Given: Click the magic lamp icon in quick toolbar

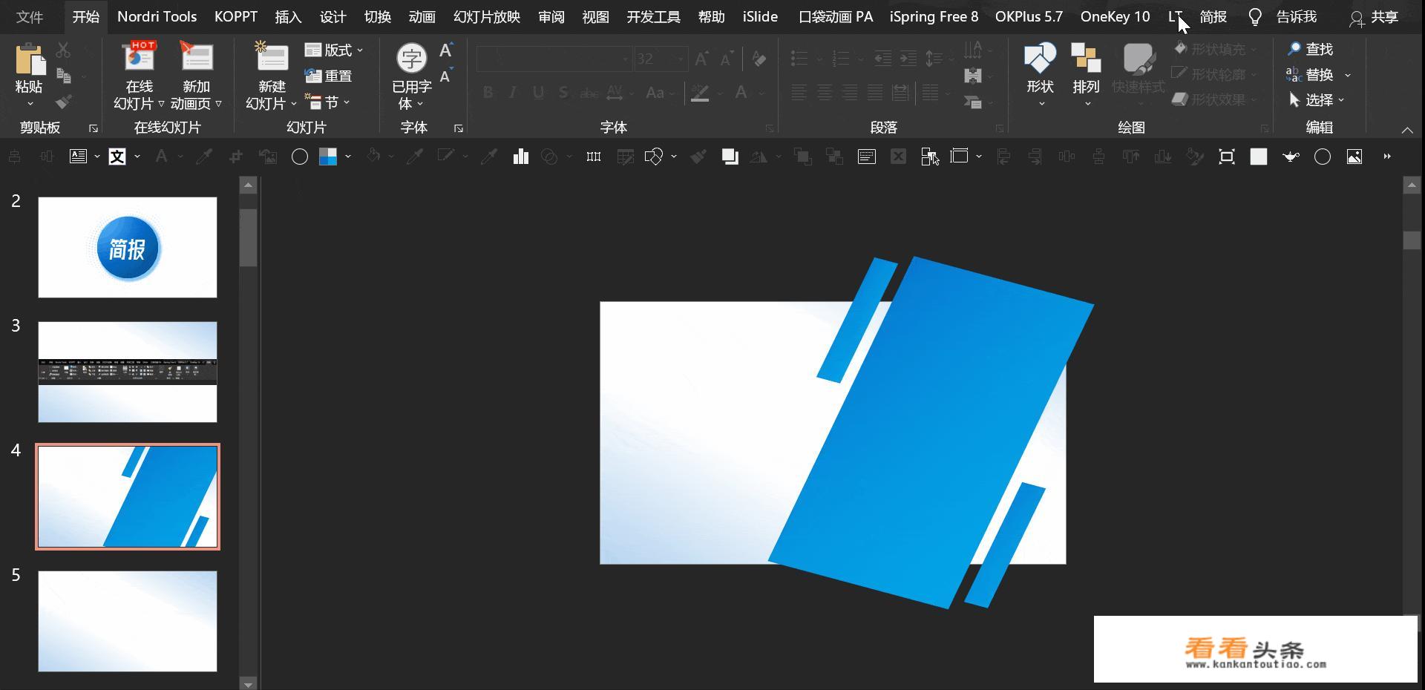Looking at the screenshot, I should [1291, 157].
